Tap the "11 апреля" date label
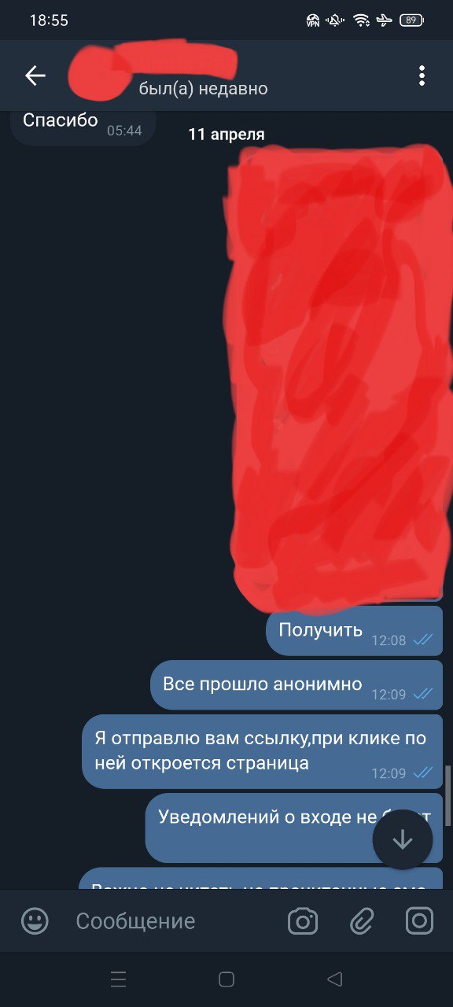The width and height of the screenshot is (453, 1007). [x=226, y=135]
